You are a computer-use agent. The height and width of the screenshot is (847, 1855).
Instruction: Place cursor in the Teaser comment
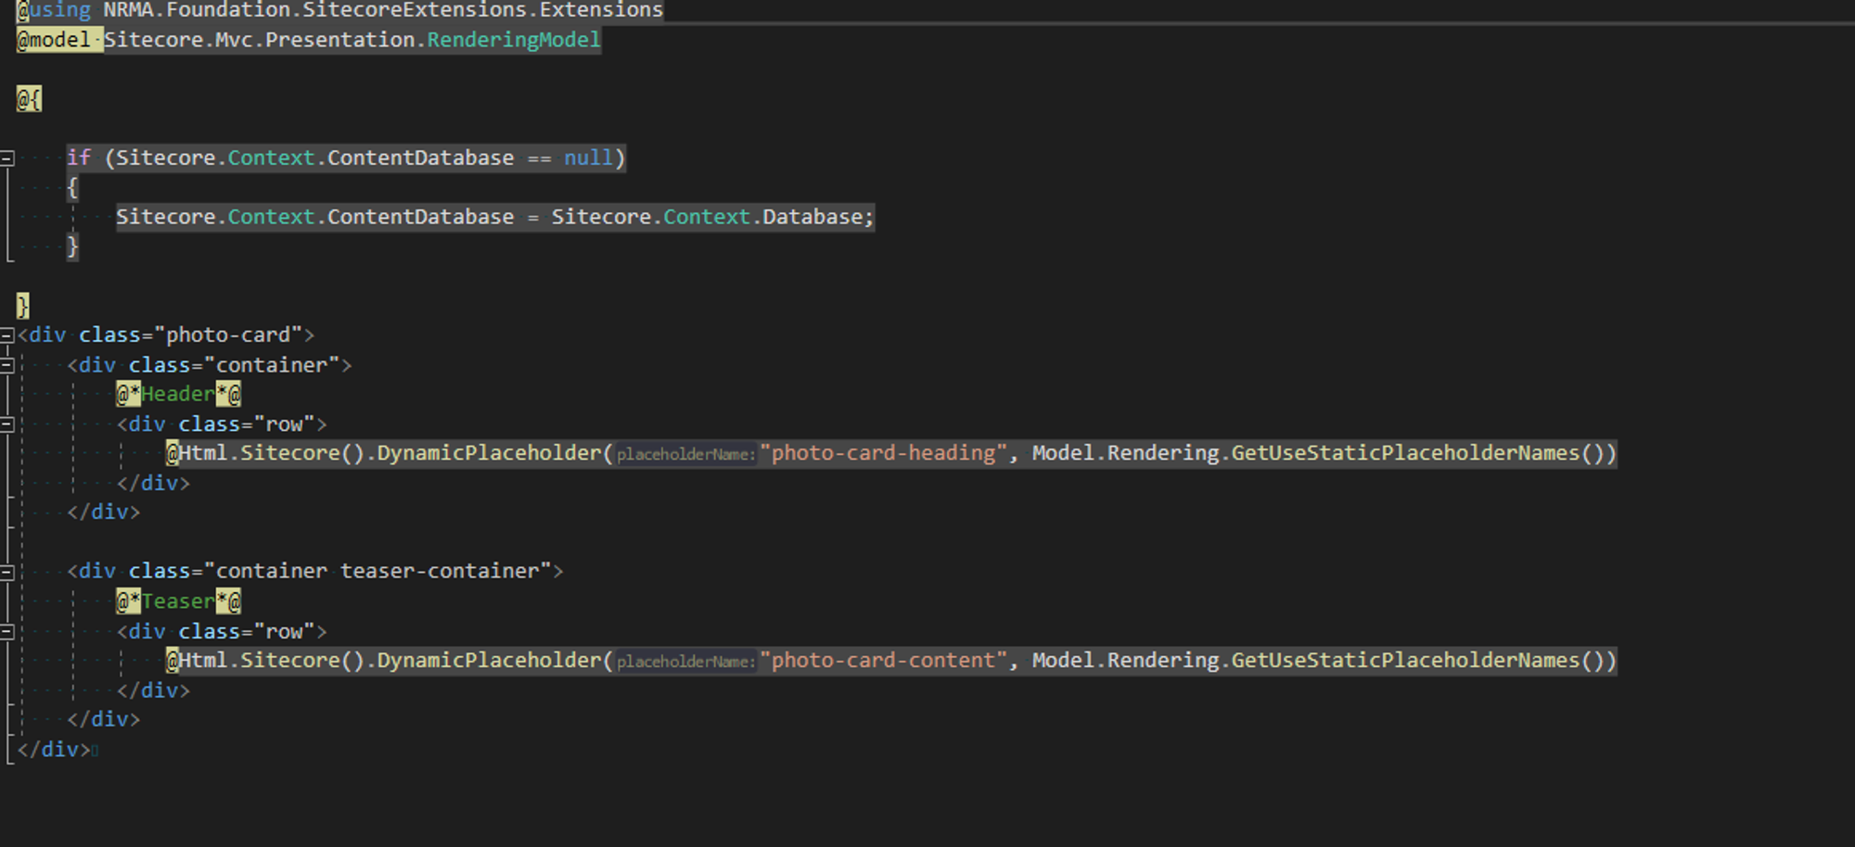point(177,602)
